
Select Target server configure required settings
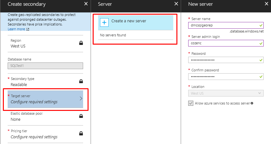tap(45, 99)
